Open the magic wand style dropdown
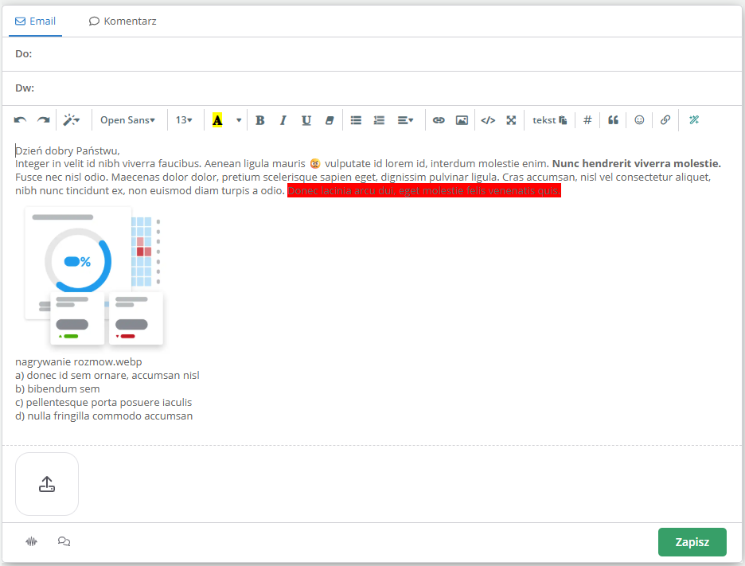Image resolution: width=745 pixels, height=566 pixels. point(72,120)
